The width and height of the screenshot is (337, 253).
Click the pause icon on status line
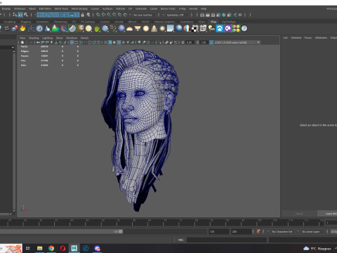click(x=240, y=15)
